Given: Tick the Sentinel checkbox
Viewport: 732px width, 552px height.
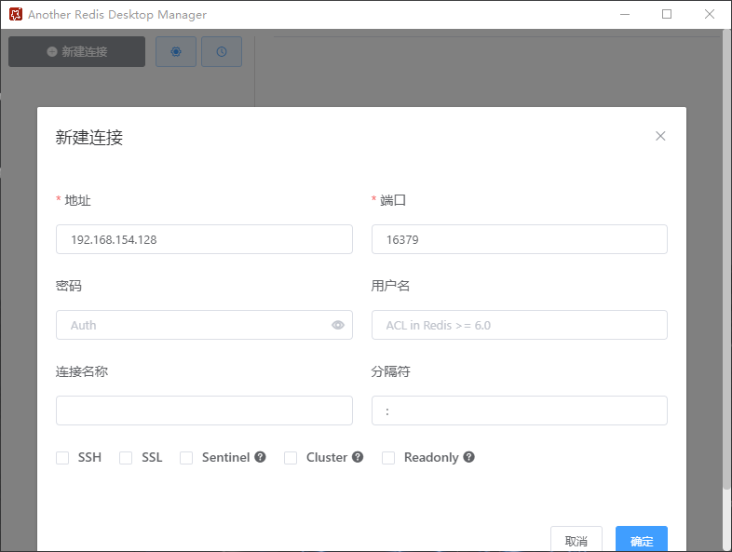Looking at the screenshot, I should [186, 458].
